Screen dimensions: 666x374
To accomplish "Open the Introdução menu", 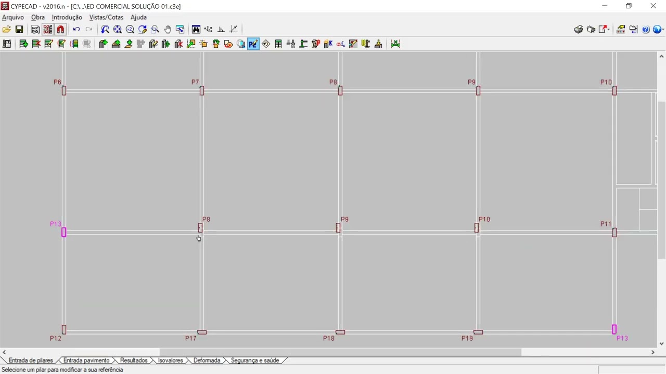I will (67, 17).
